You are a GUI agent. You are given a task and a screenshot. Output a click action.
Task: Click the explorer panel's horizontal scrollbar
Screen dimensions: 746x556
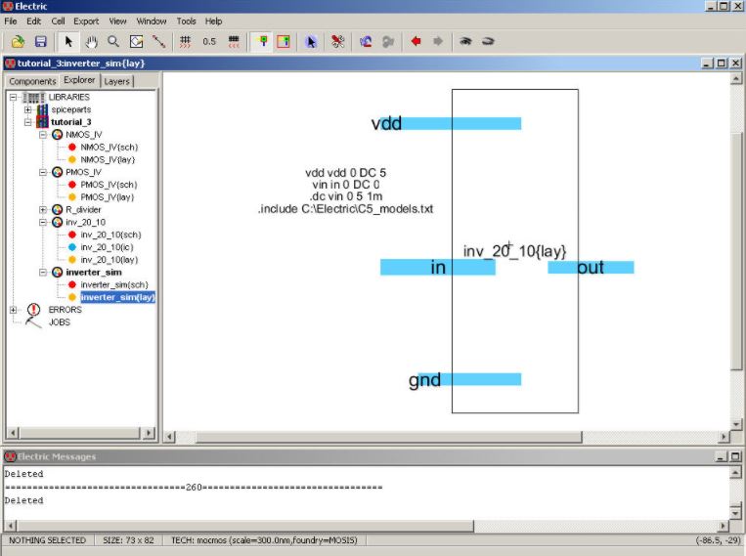pos(78,432)
